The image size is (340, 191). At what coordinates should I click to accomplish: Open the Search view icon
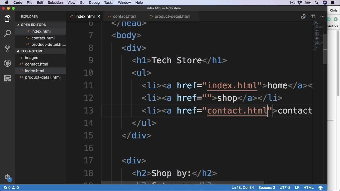(x=7, y=33)
